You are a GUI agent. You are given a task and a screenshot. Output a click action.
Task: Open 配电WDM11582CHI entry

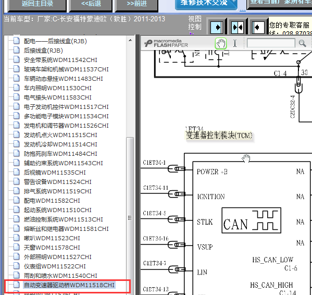pyautogui.click(x=52, y=201)
